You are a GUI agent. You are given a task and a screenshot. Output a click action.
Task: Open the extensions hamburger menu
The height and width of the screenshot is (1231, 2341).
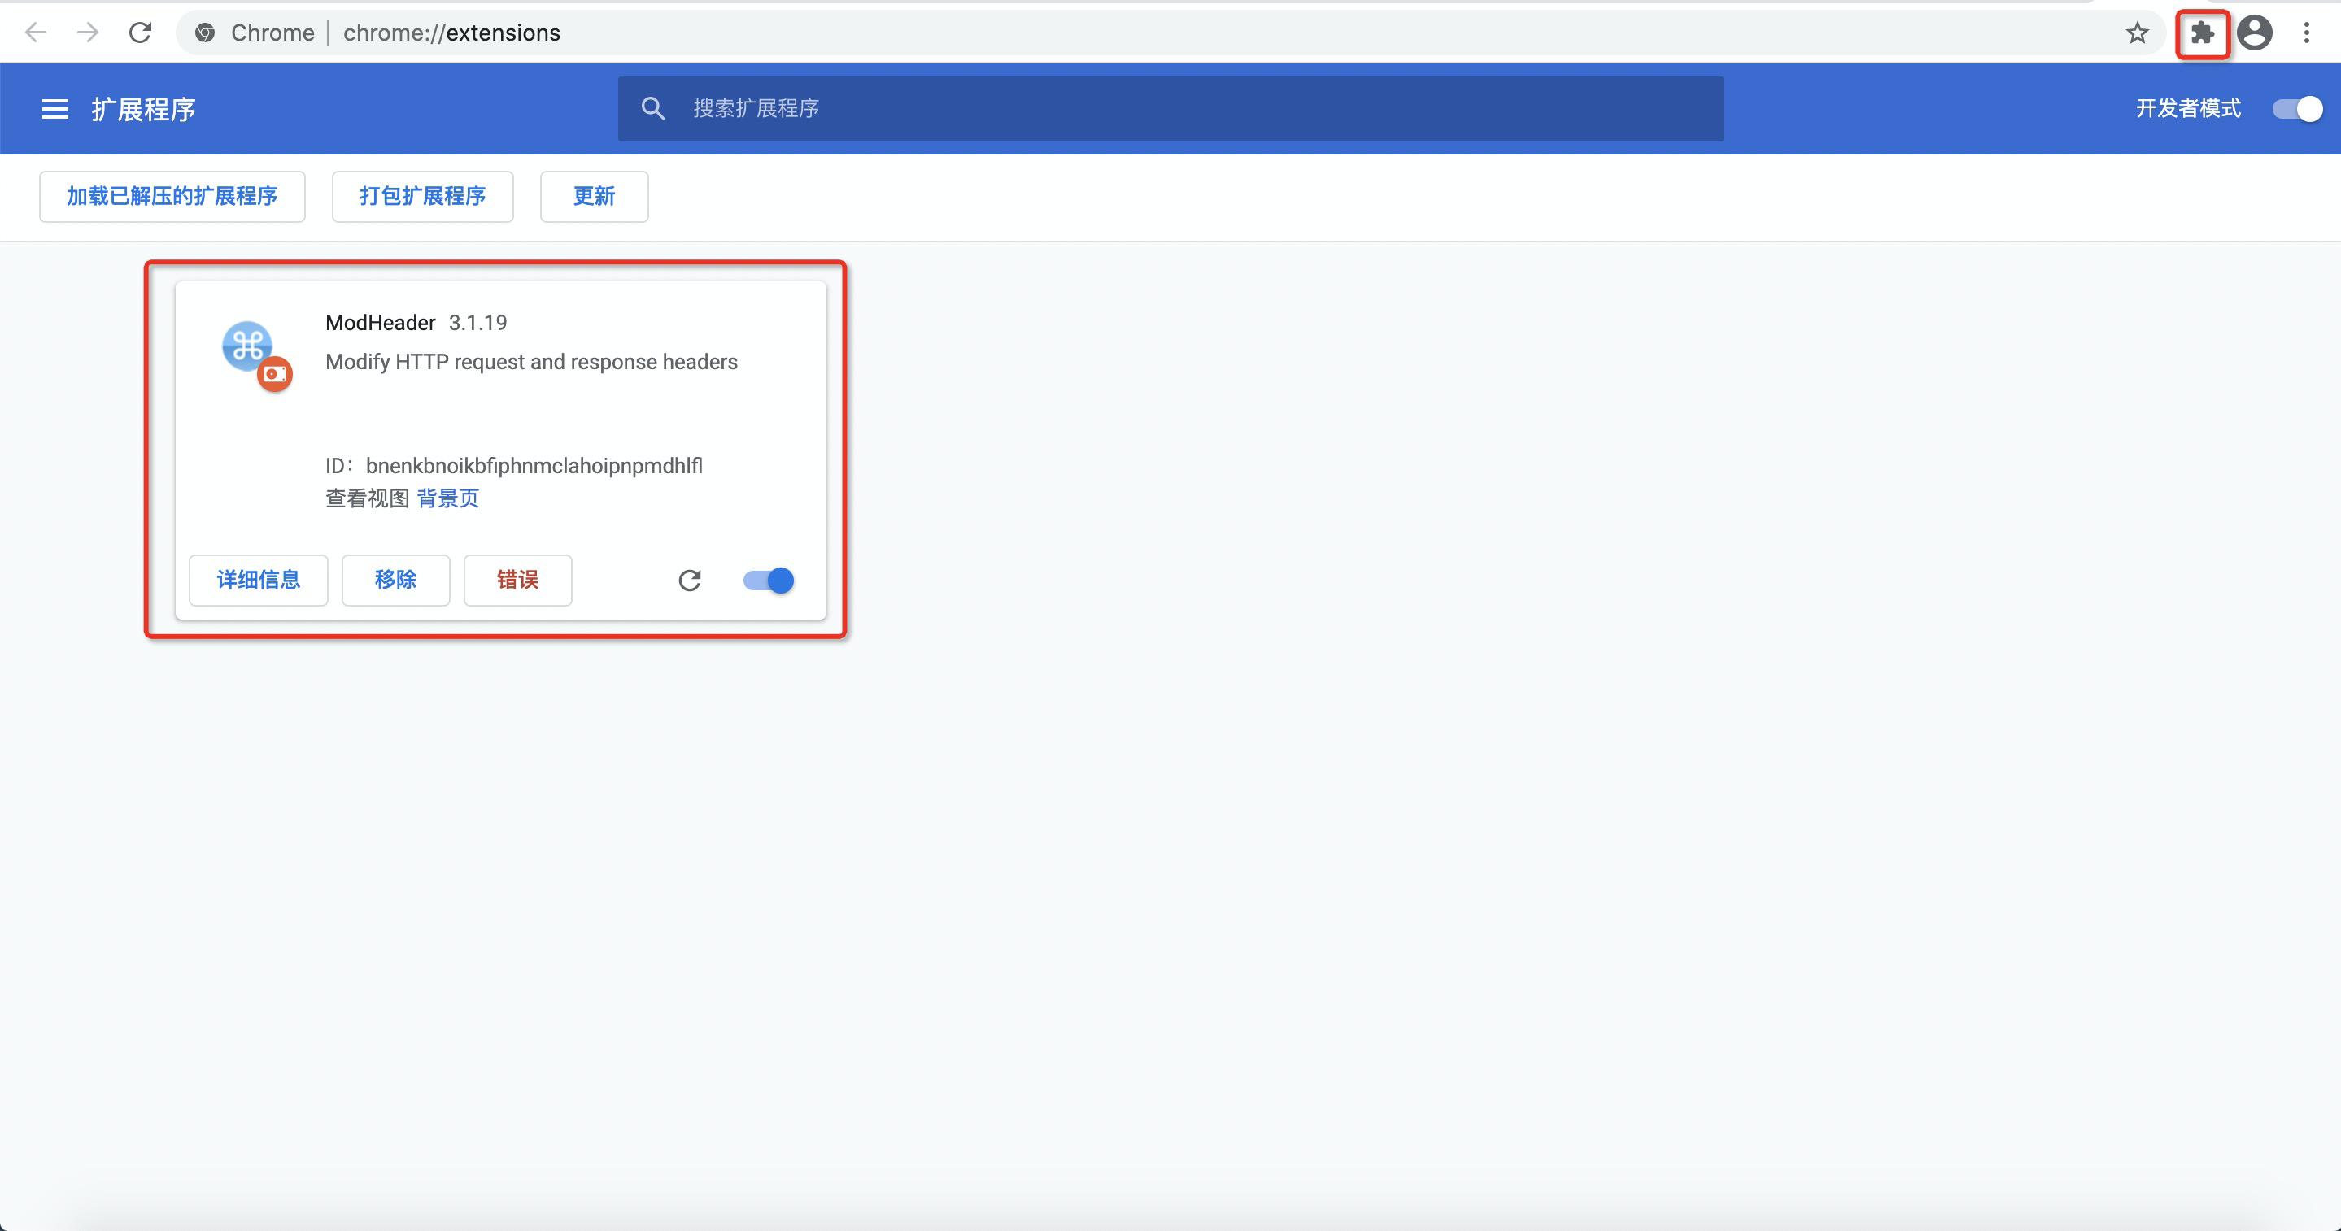pyautogui.click(x=54, y=108)
